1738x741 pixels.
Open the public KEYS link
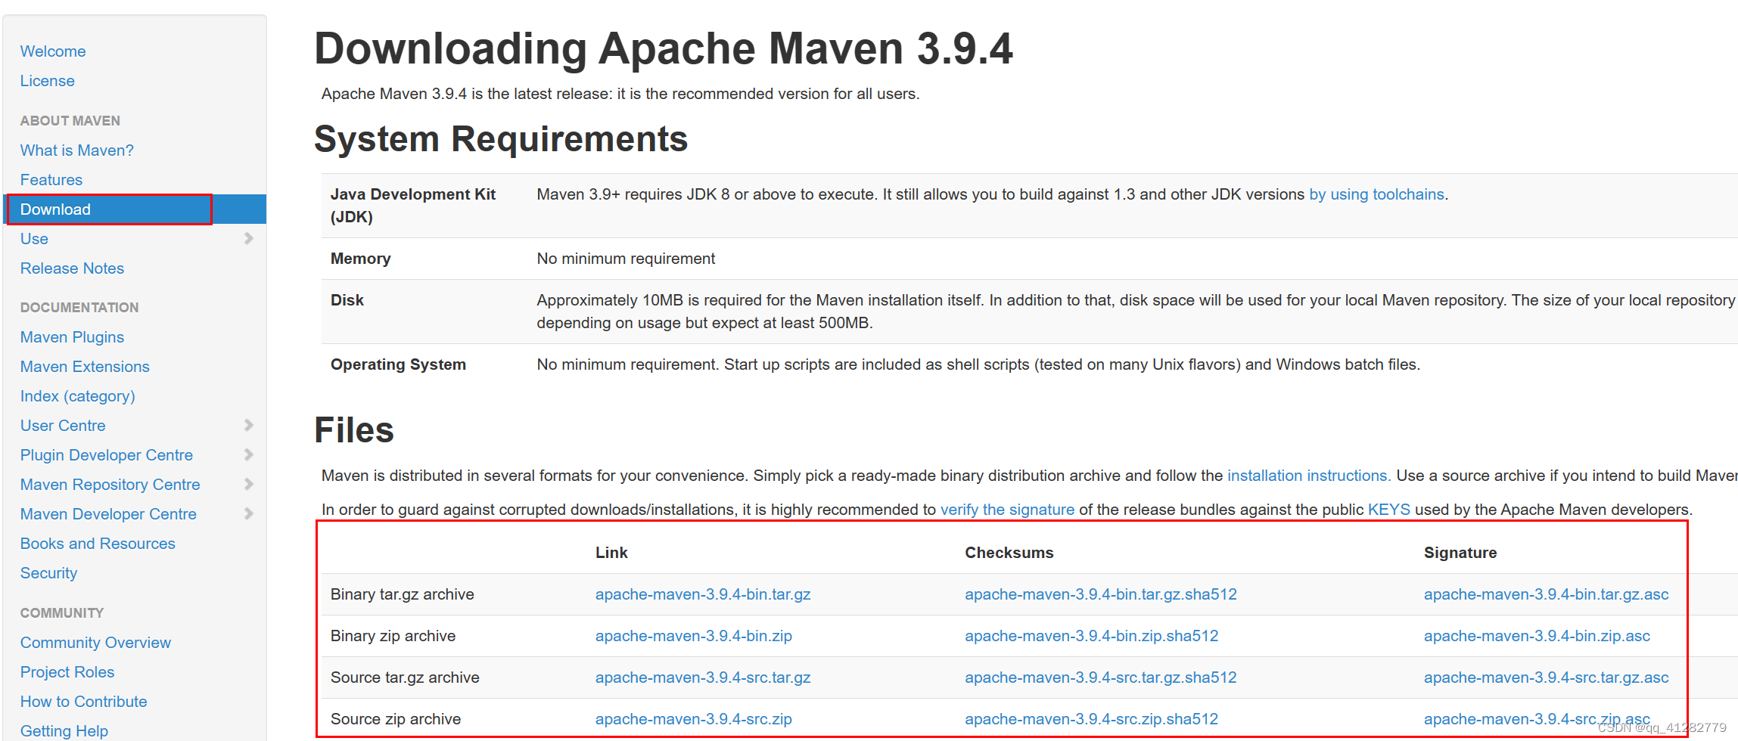1388,510
